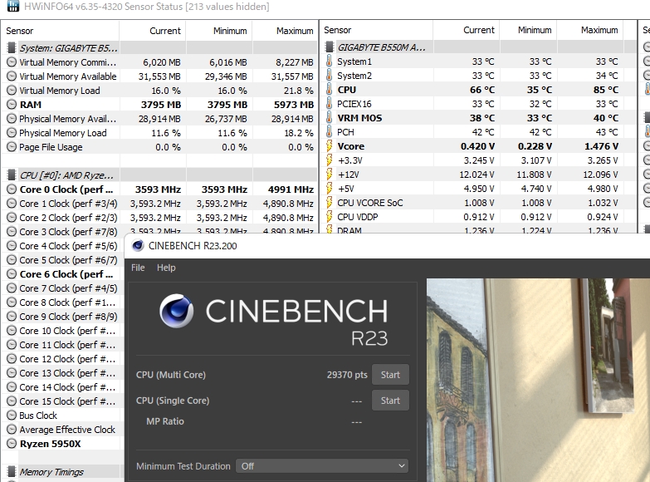Select the Core 5 Clock (perf #6/7) row
Screen dimensions: 650x482
pos(63,260)
